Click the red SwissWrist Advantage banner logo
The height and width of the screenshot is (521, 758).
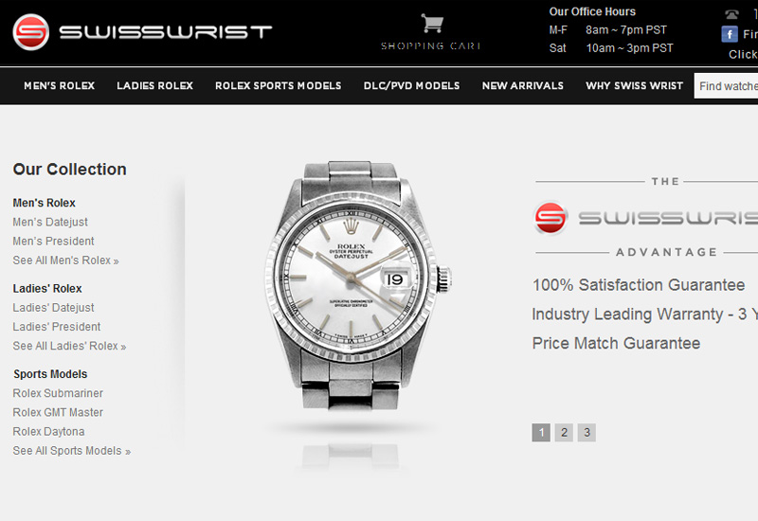(550, 218)
